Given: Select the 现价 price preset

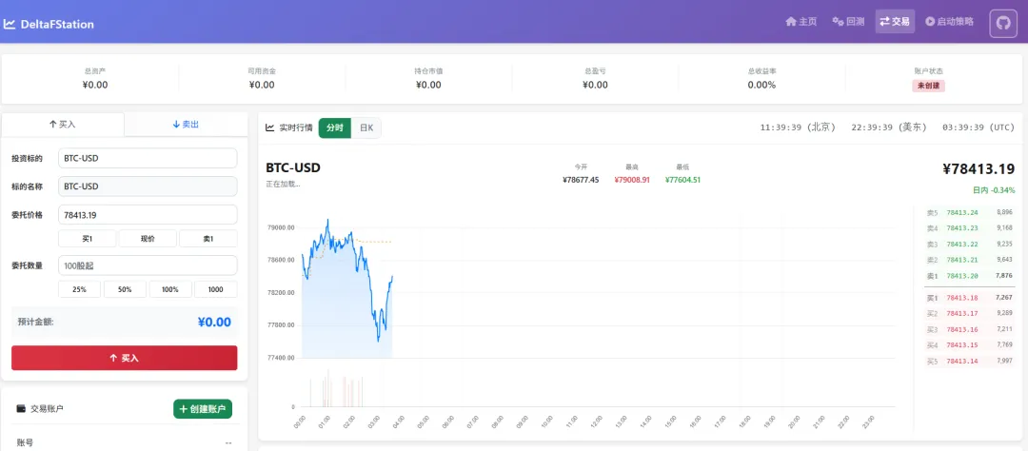Looking at the screenshot, I should coord(148,239).
